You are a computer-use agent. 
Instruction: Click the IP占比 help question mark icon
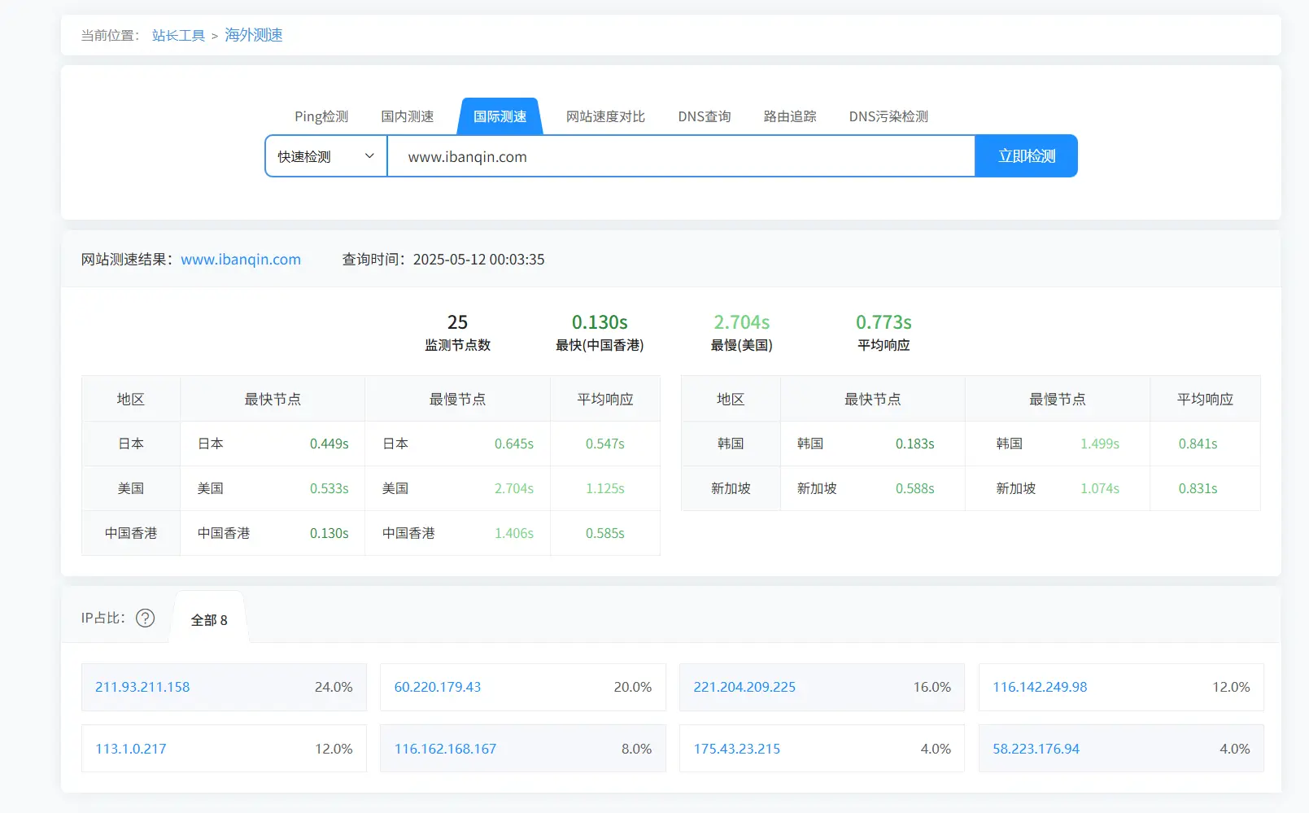click(x=145, y=618)
